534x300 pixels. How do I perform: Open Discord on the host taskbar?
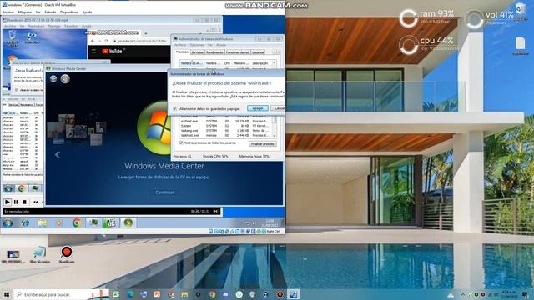tap(225, 294)
